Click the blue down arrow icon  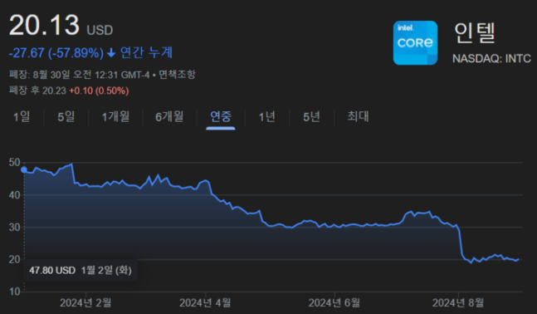111,53
